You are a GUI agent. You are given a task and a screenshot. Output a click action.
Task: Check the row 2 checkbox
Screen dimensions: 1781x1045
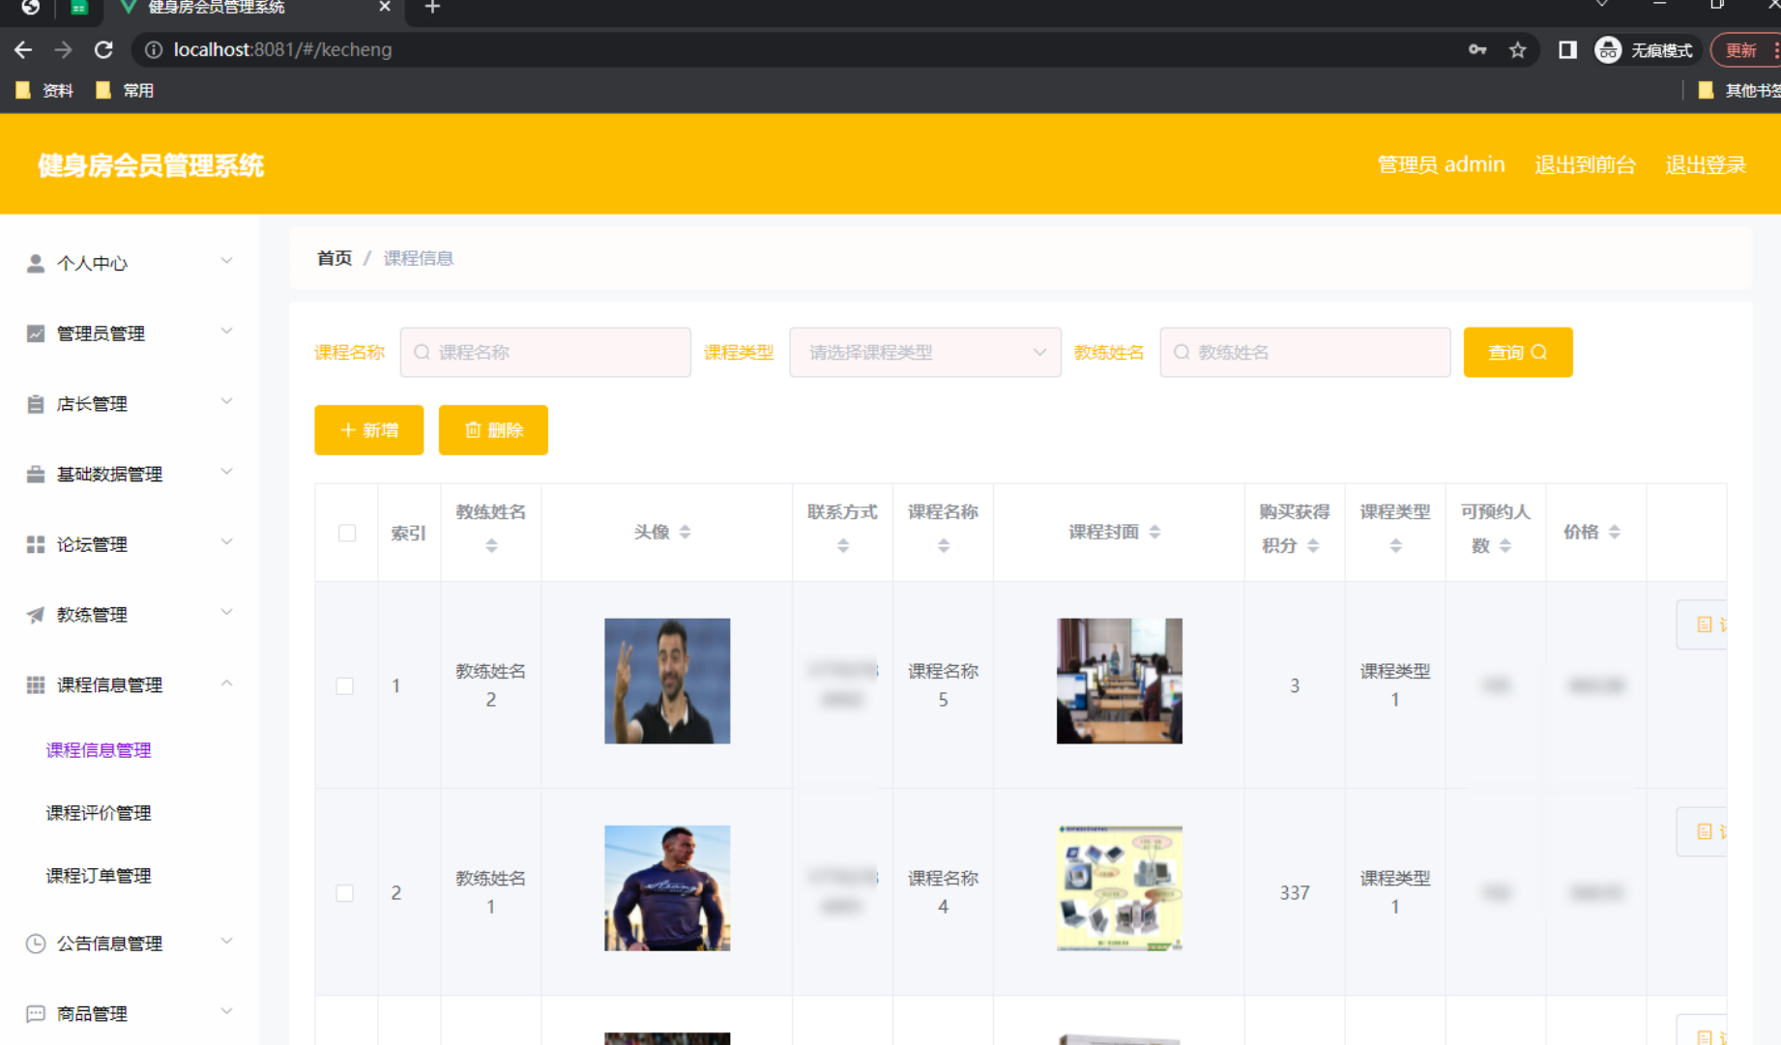[x=345, y=892]
